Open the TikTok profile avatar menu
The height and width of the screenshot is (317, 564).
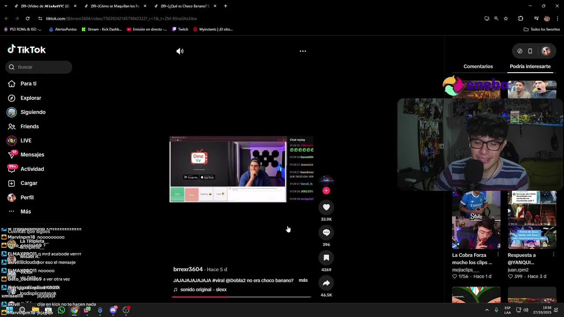coord(546,51)
